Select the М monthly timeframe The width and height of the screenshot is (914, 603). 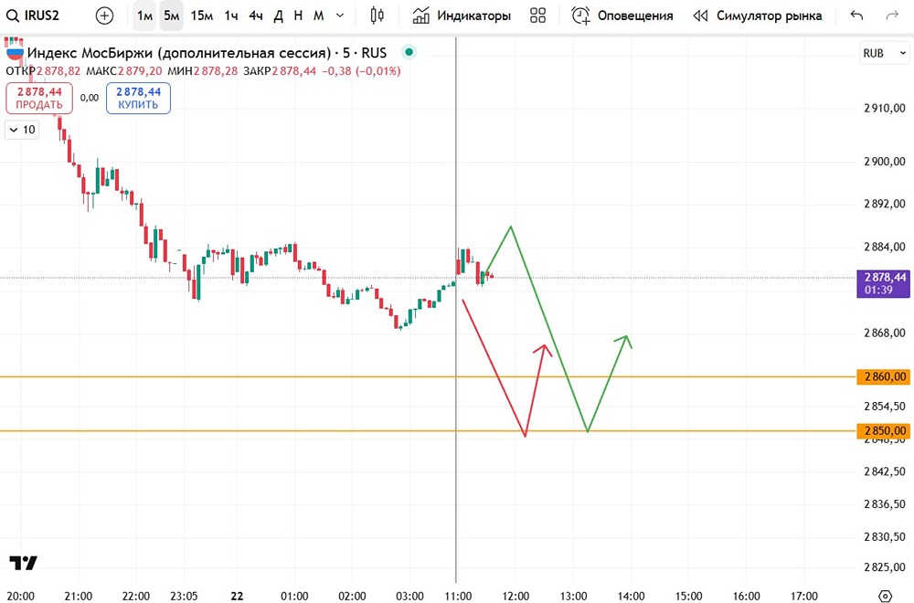318,16
